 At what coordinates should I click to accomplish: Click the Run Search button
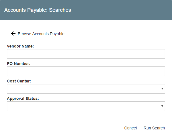coord(154,128)
